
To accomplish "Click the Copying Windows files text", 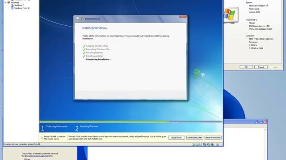I will click(97, 46).
